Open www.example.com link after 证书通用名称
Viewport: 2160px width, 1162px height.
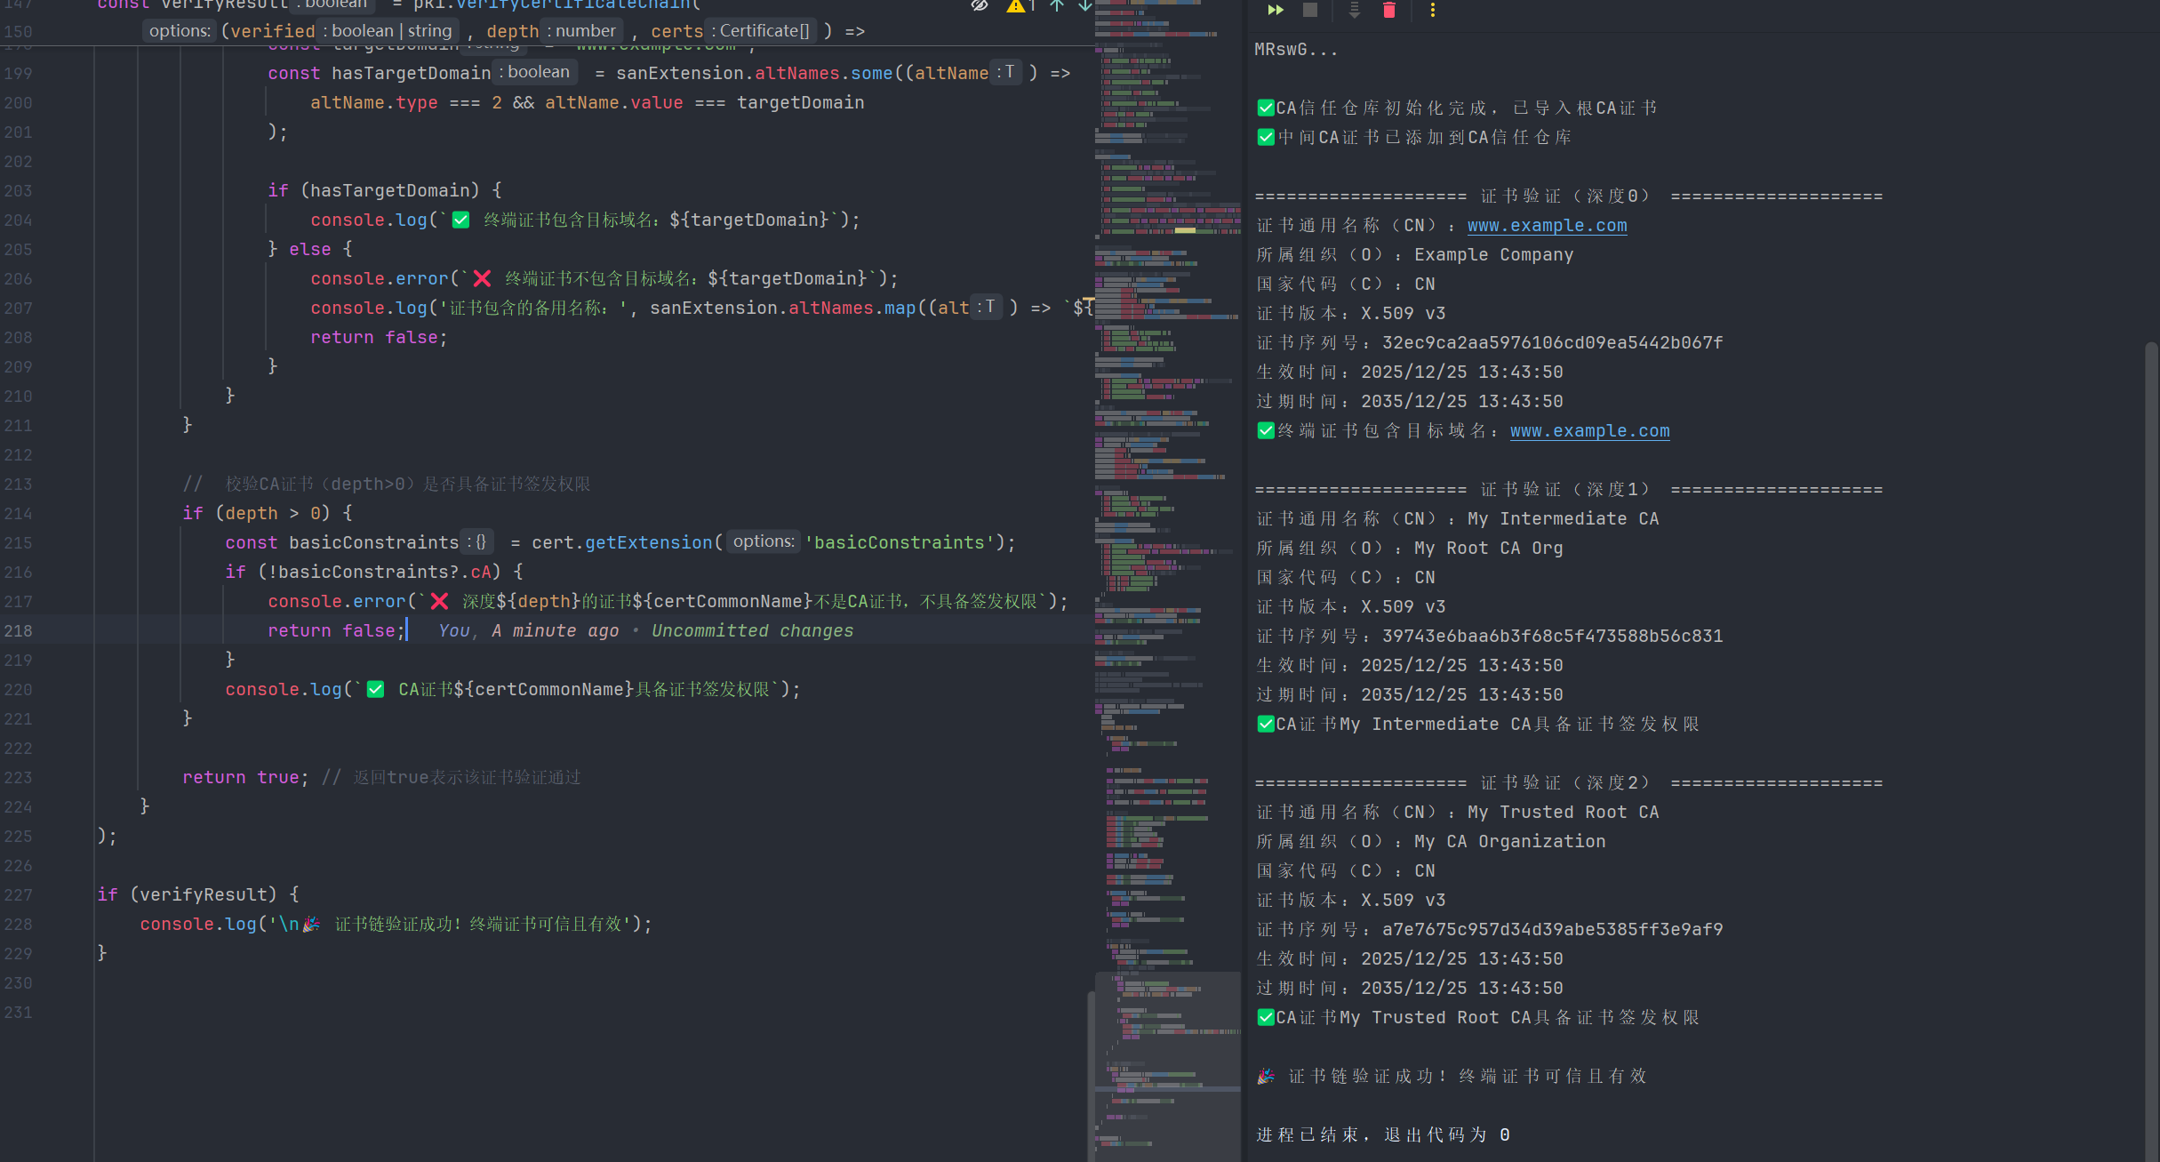(1547, 226)
